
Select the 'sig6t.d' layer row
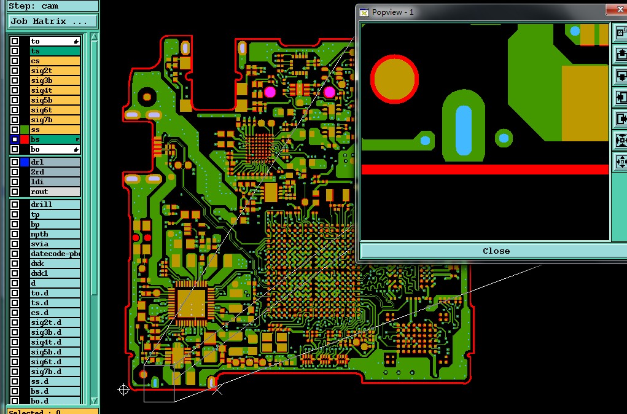tap(55, 362)
